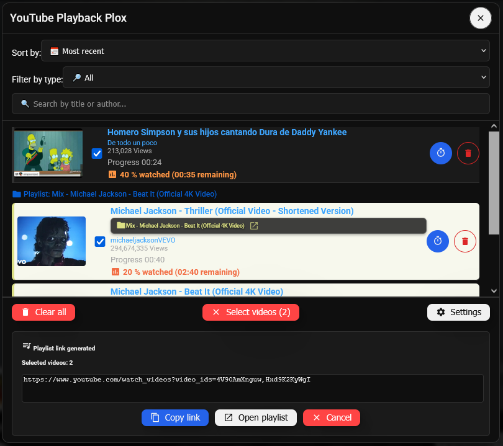Open michaeljacksonVEVO channel link

pos(143,240)
